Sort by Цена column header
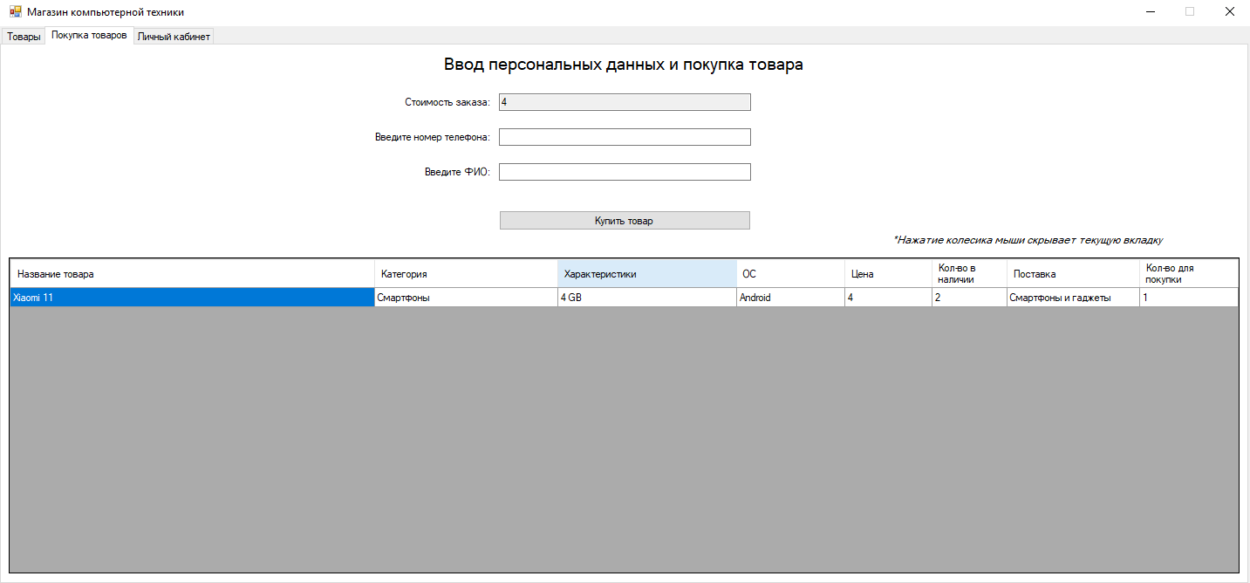The height and width of the screenshot is (583, 1250). pos(888,274)
